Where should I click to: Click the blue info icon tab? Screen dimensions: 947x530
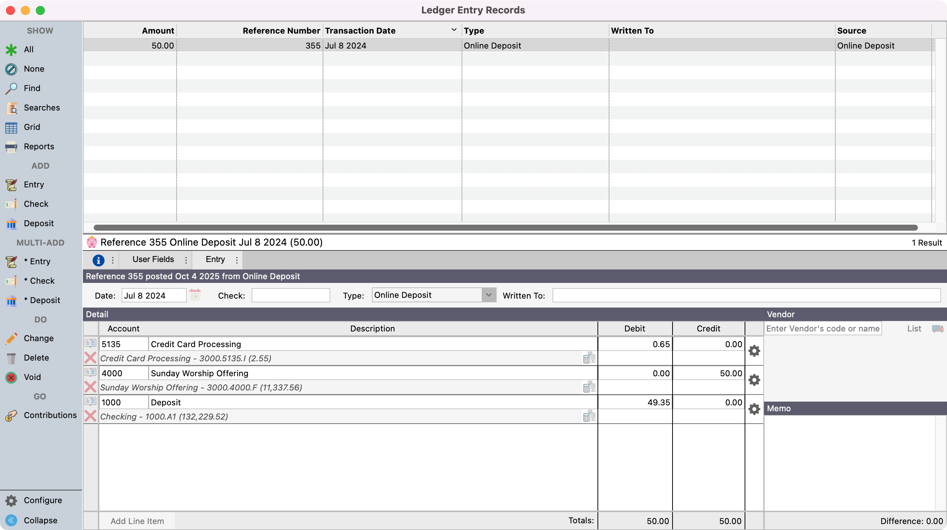(x=98, y=260)
